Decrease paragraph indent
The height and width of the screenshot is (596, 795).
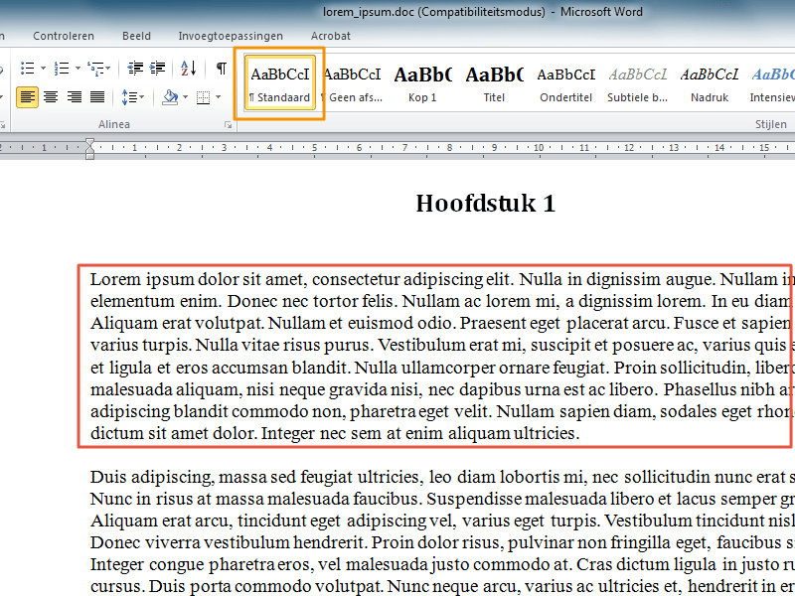tap(135, 68)
